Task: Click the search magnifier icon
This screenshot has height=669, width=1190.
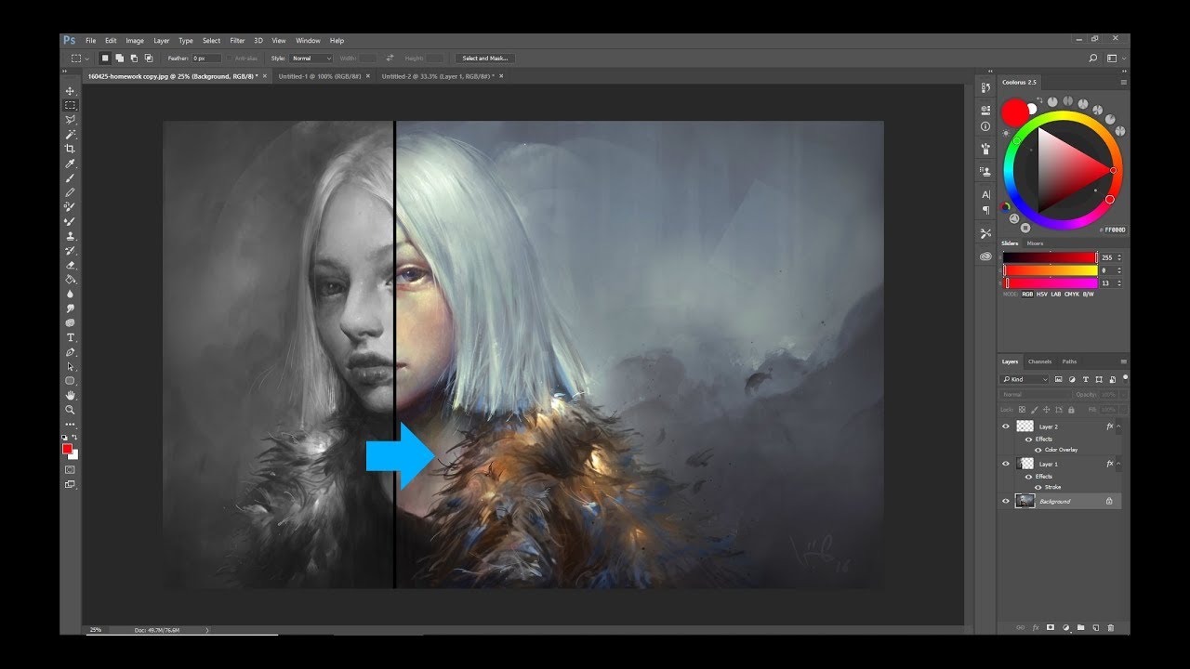Action: [x=1092, y=58]
